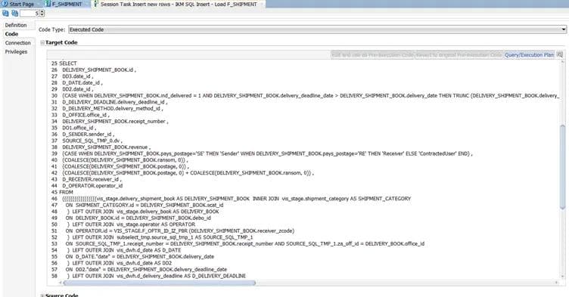Select the Session Task Insert new rows tab
The image size is (569, 297).
(179, 4)
